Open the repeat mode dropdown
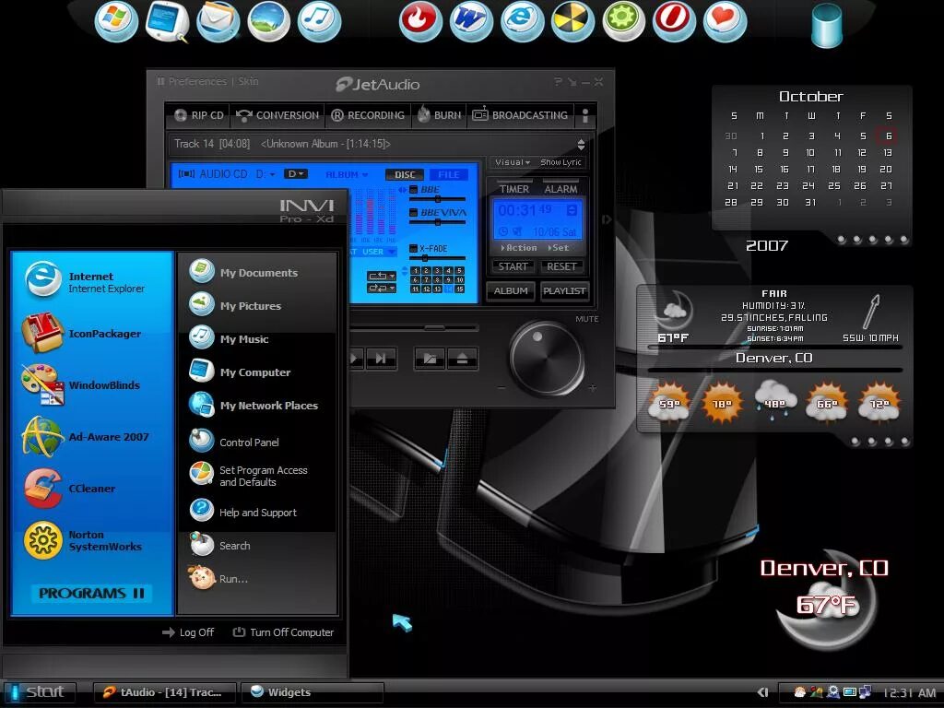The image size is (944, 708). (x=382, y=276)
